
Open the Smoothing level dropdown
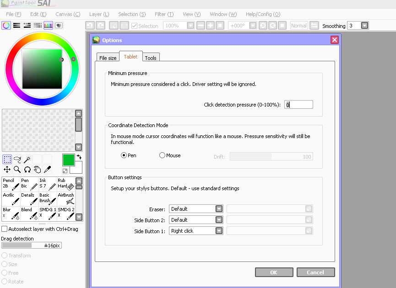coord(364,26)
